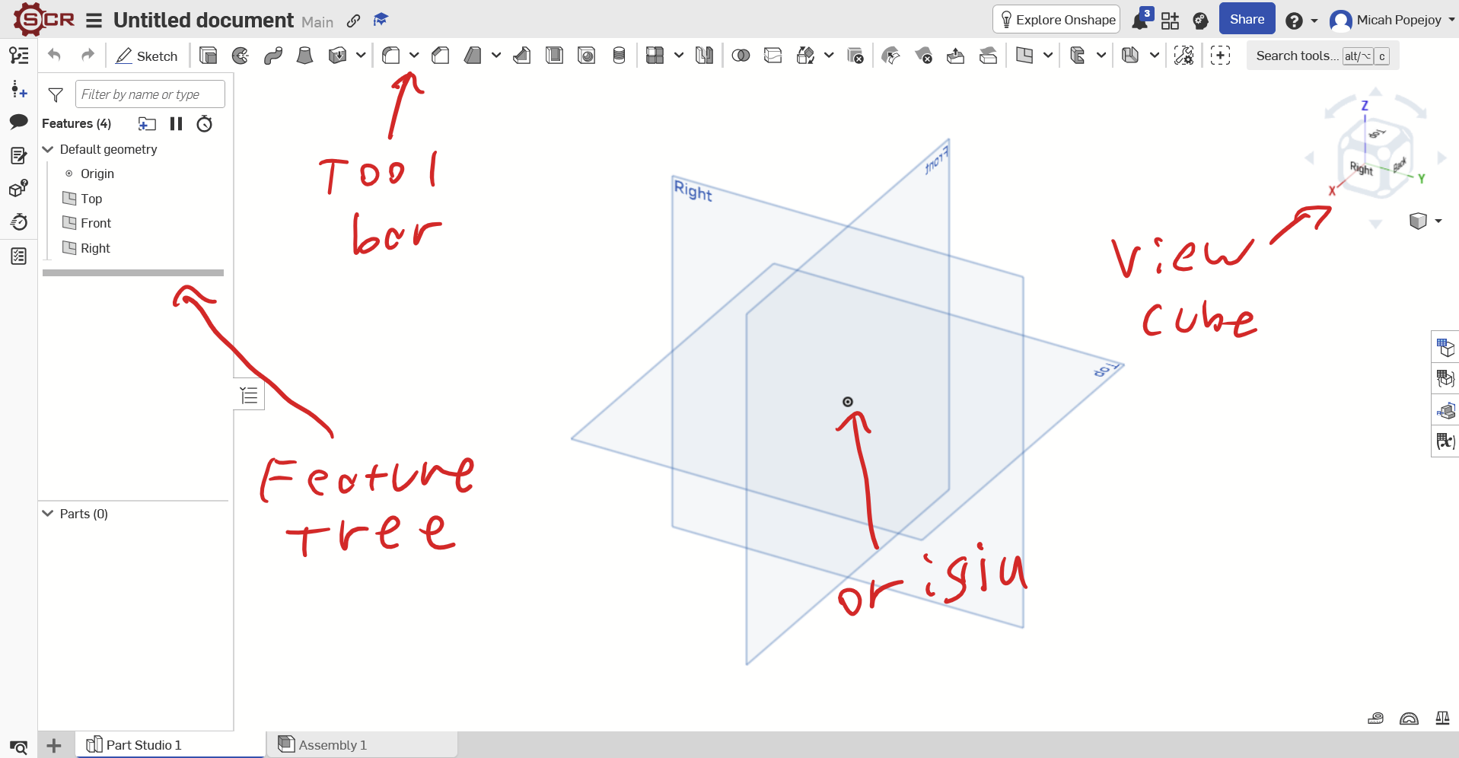Click the blue Share button
1459x758 pixels.
coord(1247,19)
